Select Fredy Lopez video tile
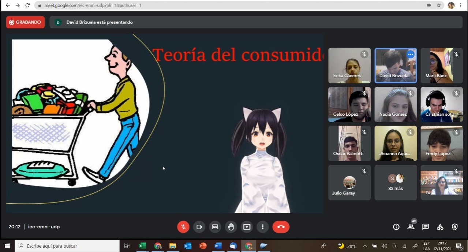Screen dimensions: 468x252 (442, 144)
